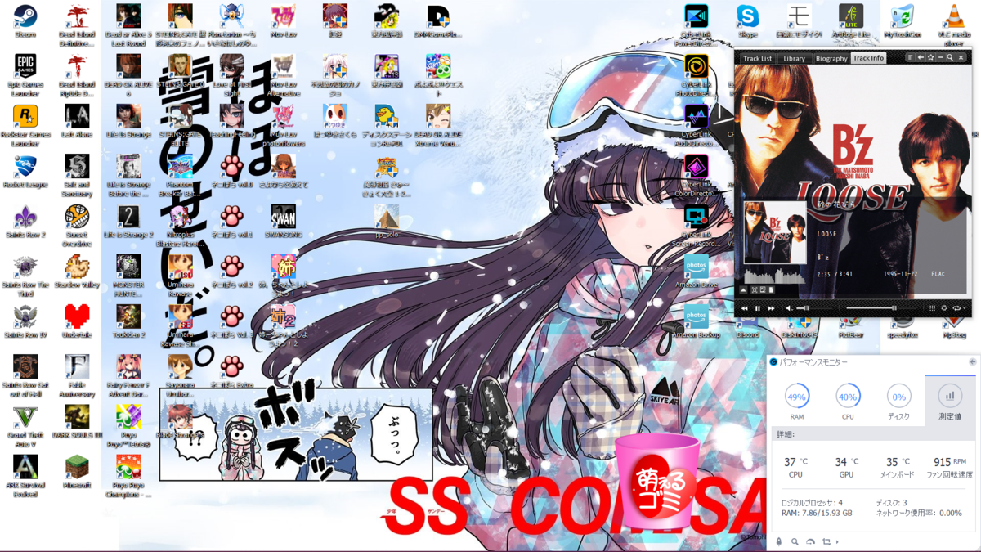Viewport: 981px width, 552px height.
Task: Click the microphone icon in bottom toolbar
Action: point(778,541)
